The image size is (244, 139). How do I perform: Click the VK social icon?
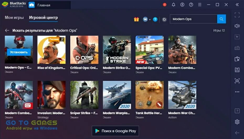point(145,19)
